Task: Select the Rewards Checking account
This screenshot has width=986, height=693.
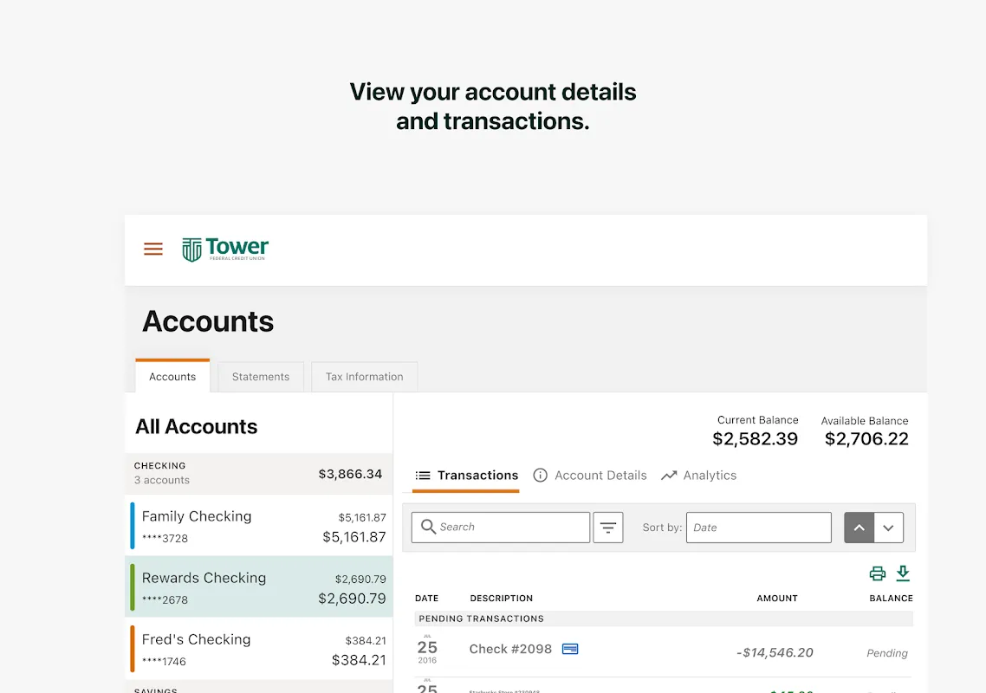Action: pos(260,587)
